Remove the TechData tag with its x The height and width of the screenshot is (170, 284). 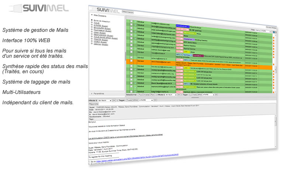191,55
